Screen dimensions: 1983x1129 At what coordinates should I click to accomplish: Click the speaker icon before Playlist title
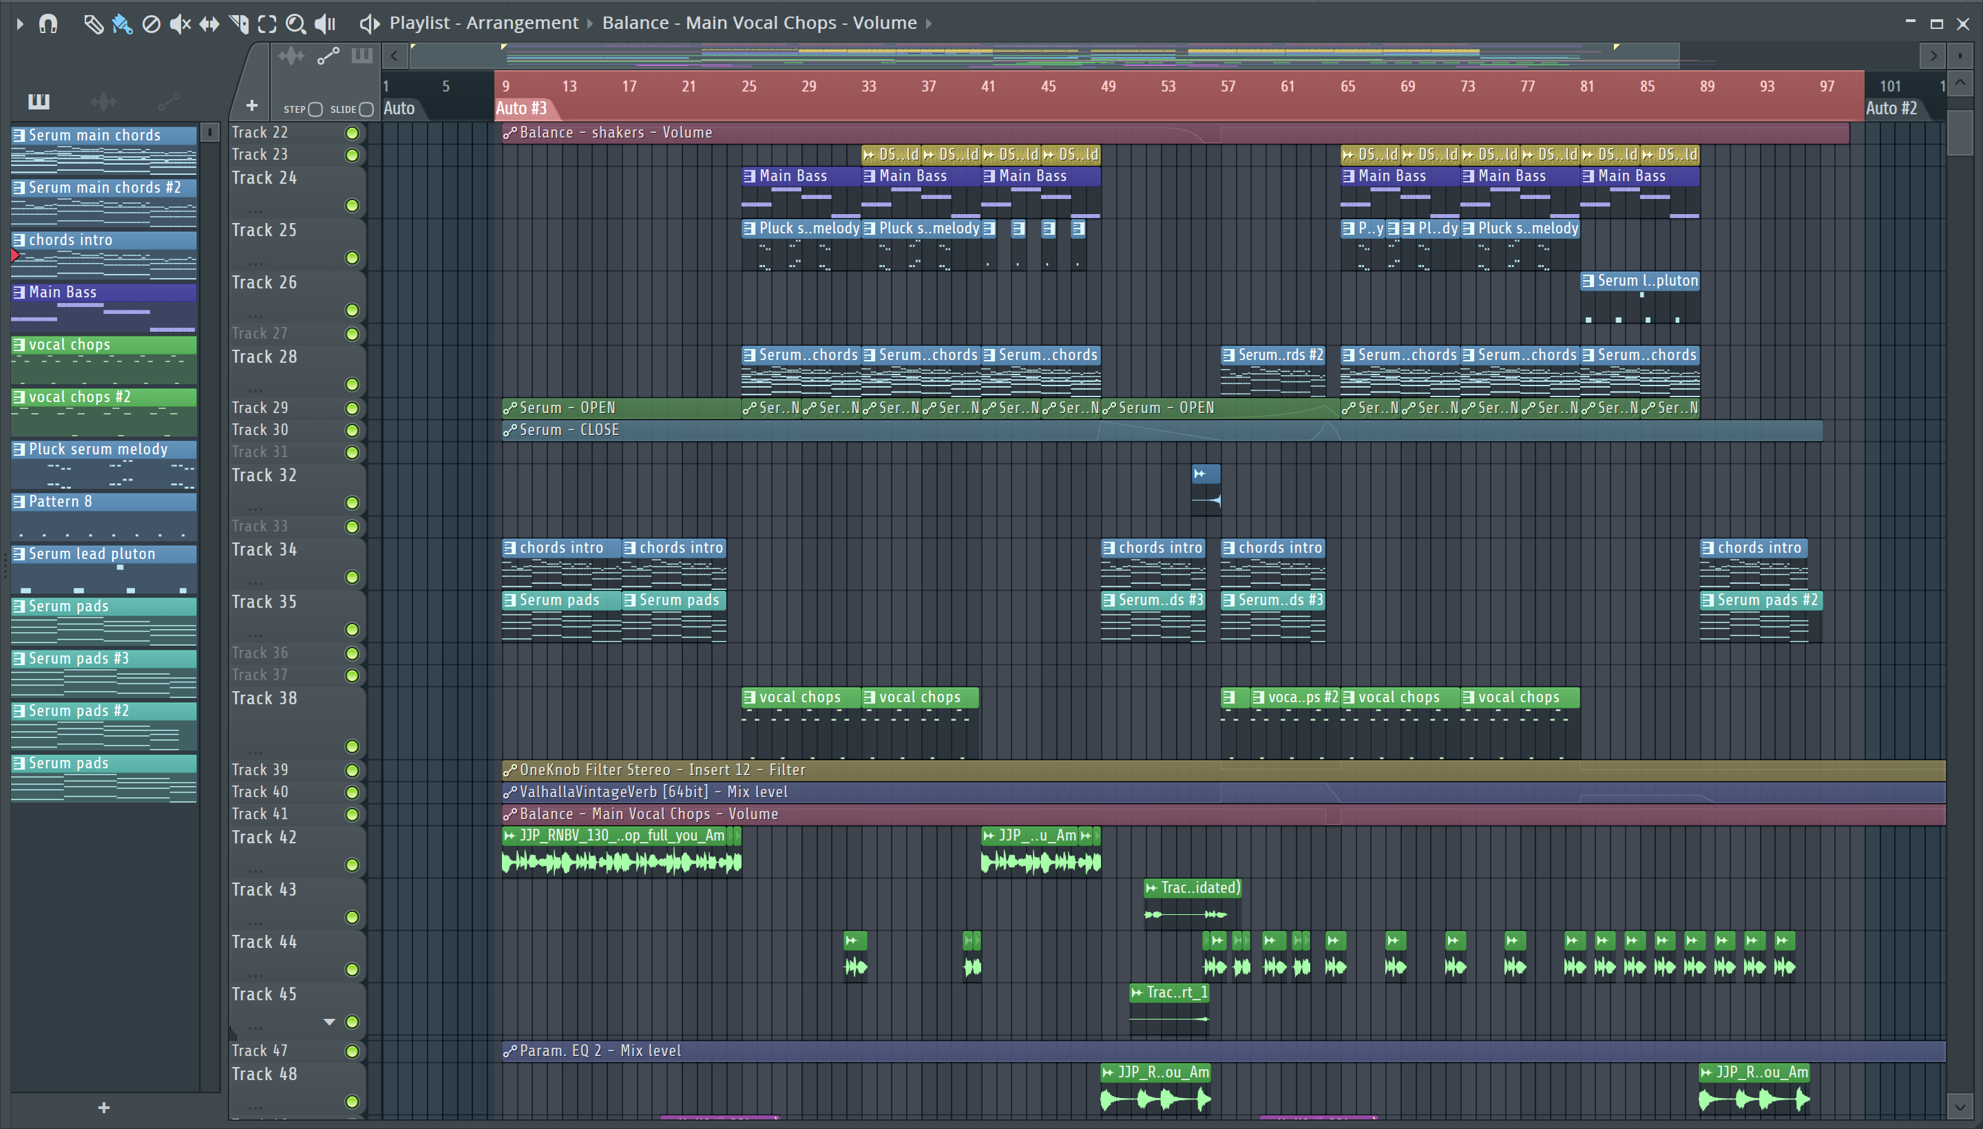tap(369, 24)
